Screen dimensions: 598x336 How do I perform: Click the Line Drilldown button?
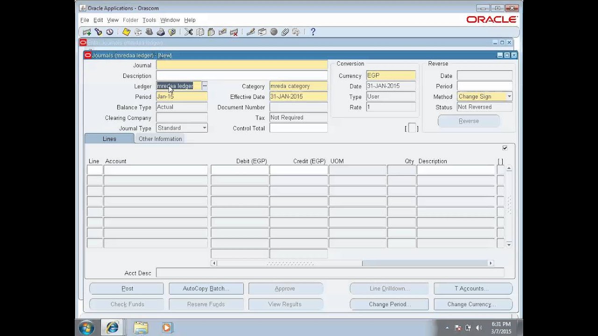click(x=389, y=288)
